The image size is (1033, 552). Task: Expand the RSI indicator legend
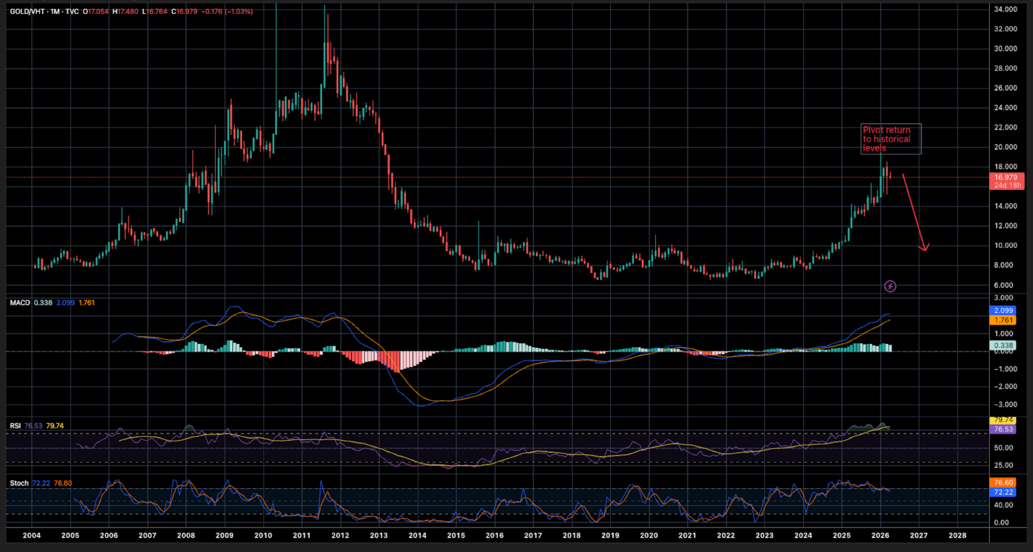pyautogui.click(x=16, y=425)
